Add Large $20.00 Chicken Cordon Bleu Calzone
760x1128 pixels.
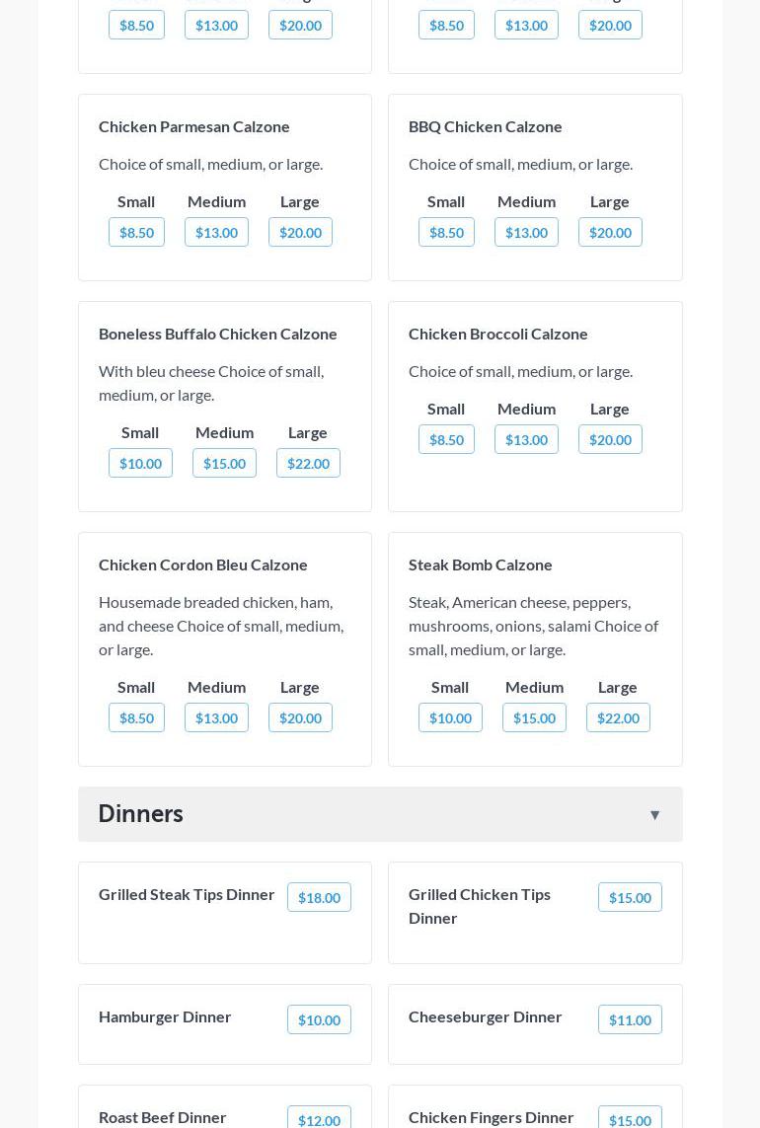point(300,718)
